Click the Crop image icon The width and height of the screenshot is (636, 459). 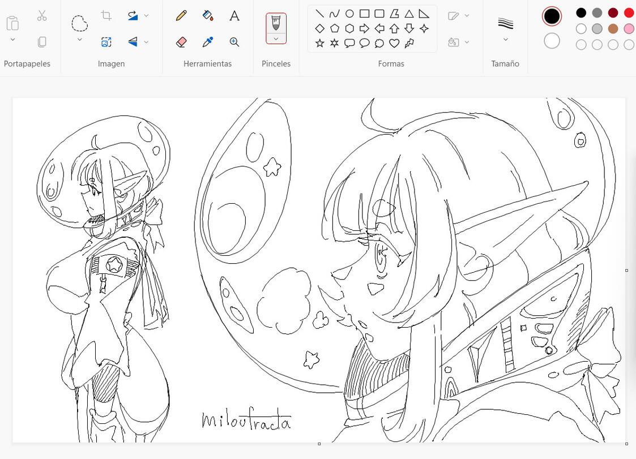106,16
